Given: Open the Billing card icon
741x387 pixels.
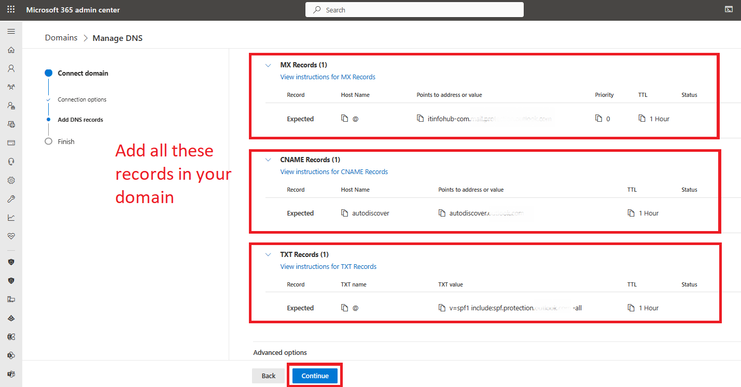Looking at the screenshot, I should (11, 143).
